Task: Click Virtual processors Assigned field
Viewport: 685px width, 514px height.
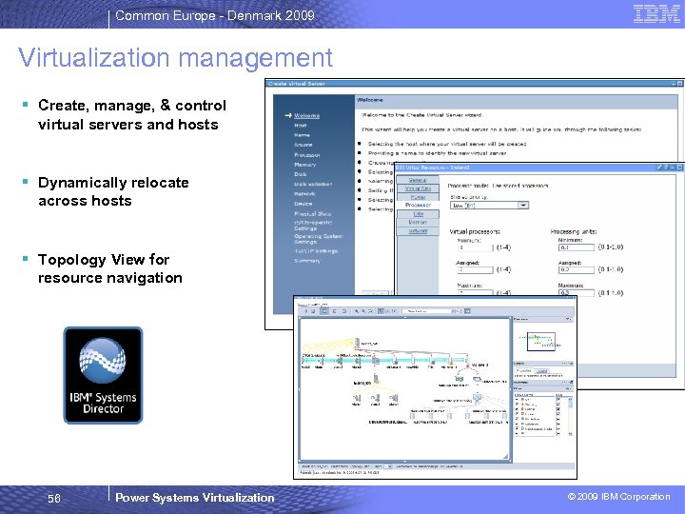Action: [476, 270]
